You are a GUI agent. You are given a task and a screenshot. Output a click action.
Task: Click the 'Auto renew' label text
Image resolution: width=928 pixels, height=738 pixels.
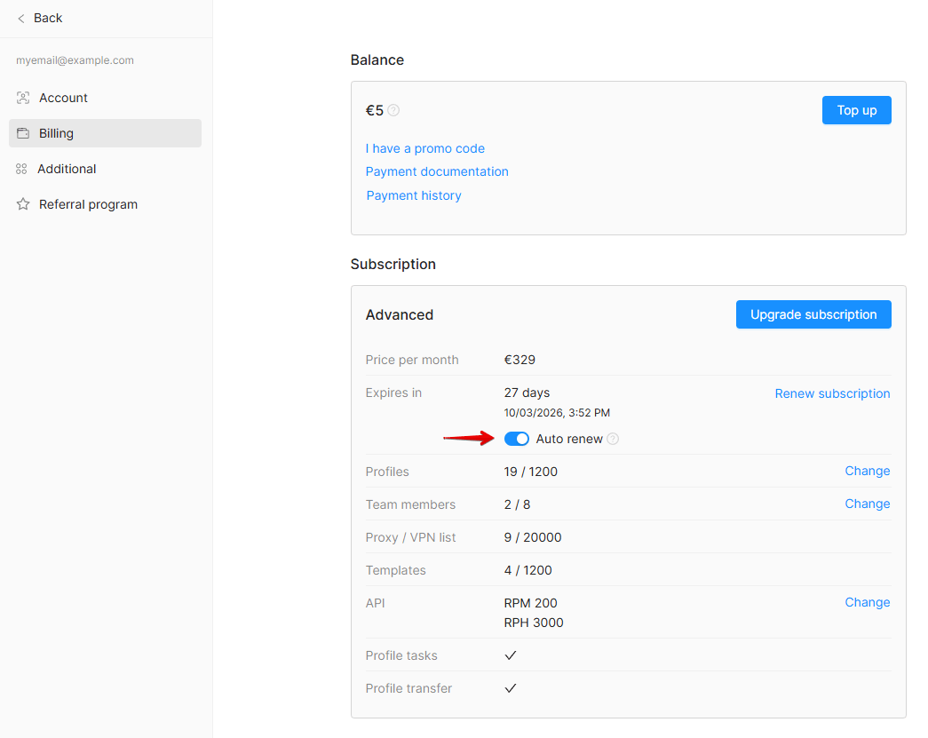(569, 439)
